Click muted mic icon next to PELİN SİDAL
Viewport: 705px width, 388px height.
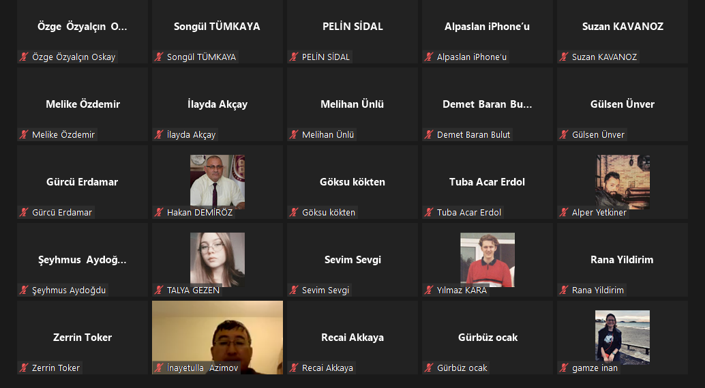click(294, 57)
